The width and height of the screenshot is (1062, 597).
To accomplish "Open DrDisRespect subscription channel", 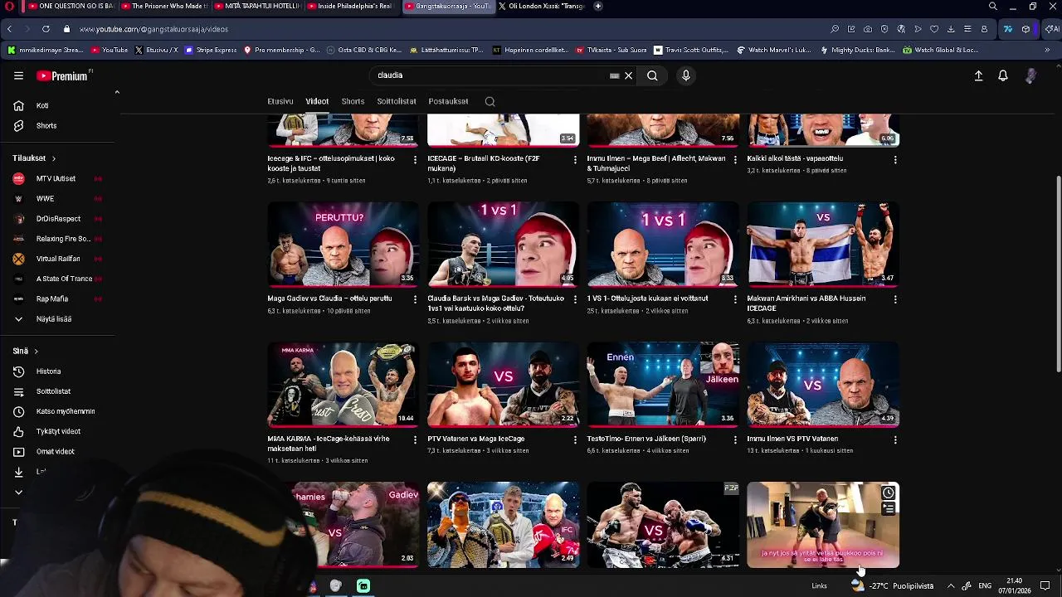I will 58,219.
